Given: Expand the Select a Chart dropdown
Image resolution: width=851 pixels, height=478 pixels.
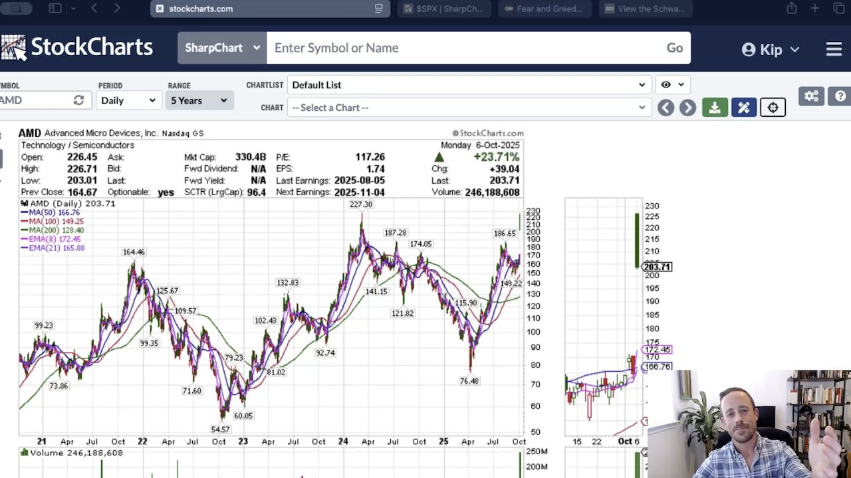Looking at the screenshot, I should (469, 108).
